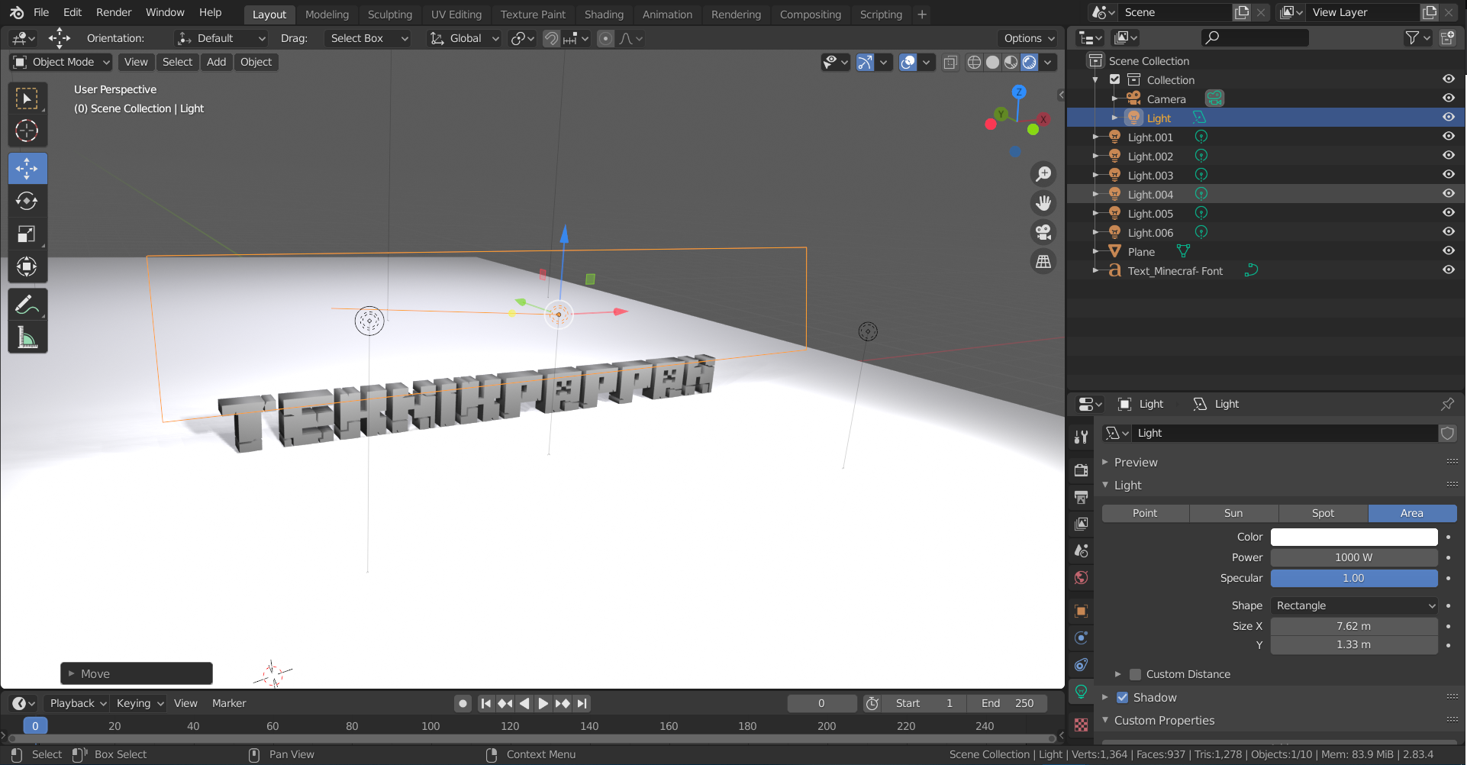The width and height of the screenshot is (1467, 765).
Task: Click the light Color swatch
Action: 1353,537
